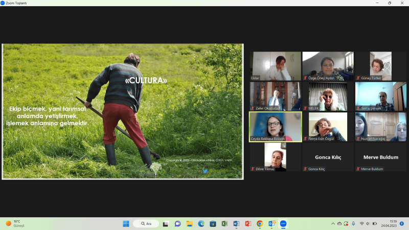Click Gonca Kılıç's participant tile
This screenshot has width=409, height=230.
coord(328,157)
